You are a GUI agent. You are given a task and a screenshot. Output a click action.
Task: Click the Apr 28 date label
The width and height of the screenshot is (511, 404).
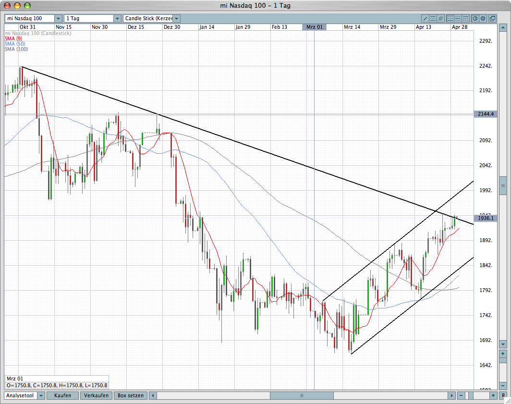coord(460,27)
